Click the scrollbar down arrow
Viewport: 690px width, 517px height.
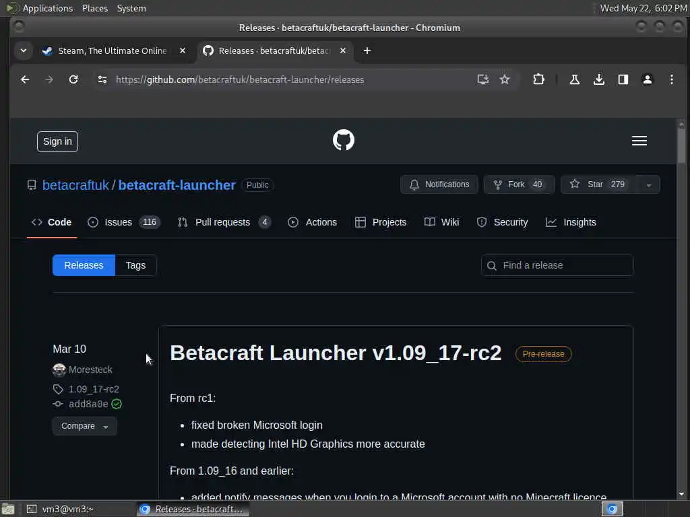(681, 494)
